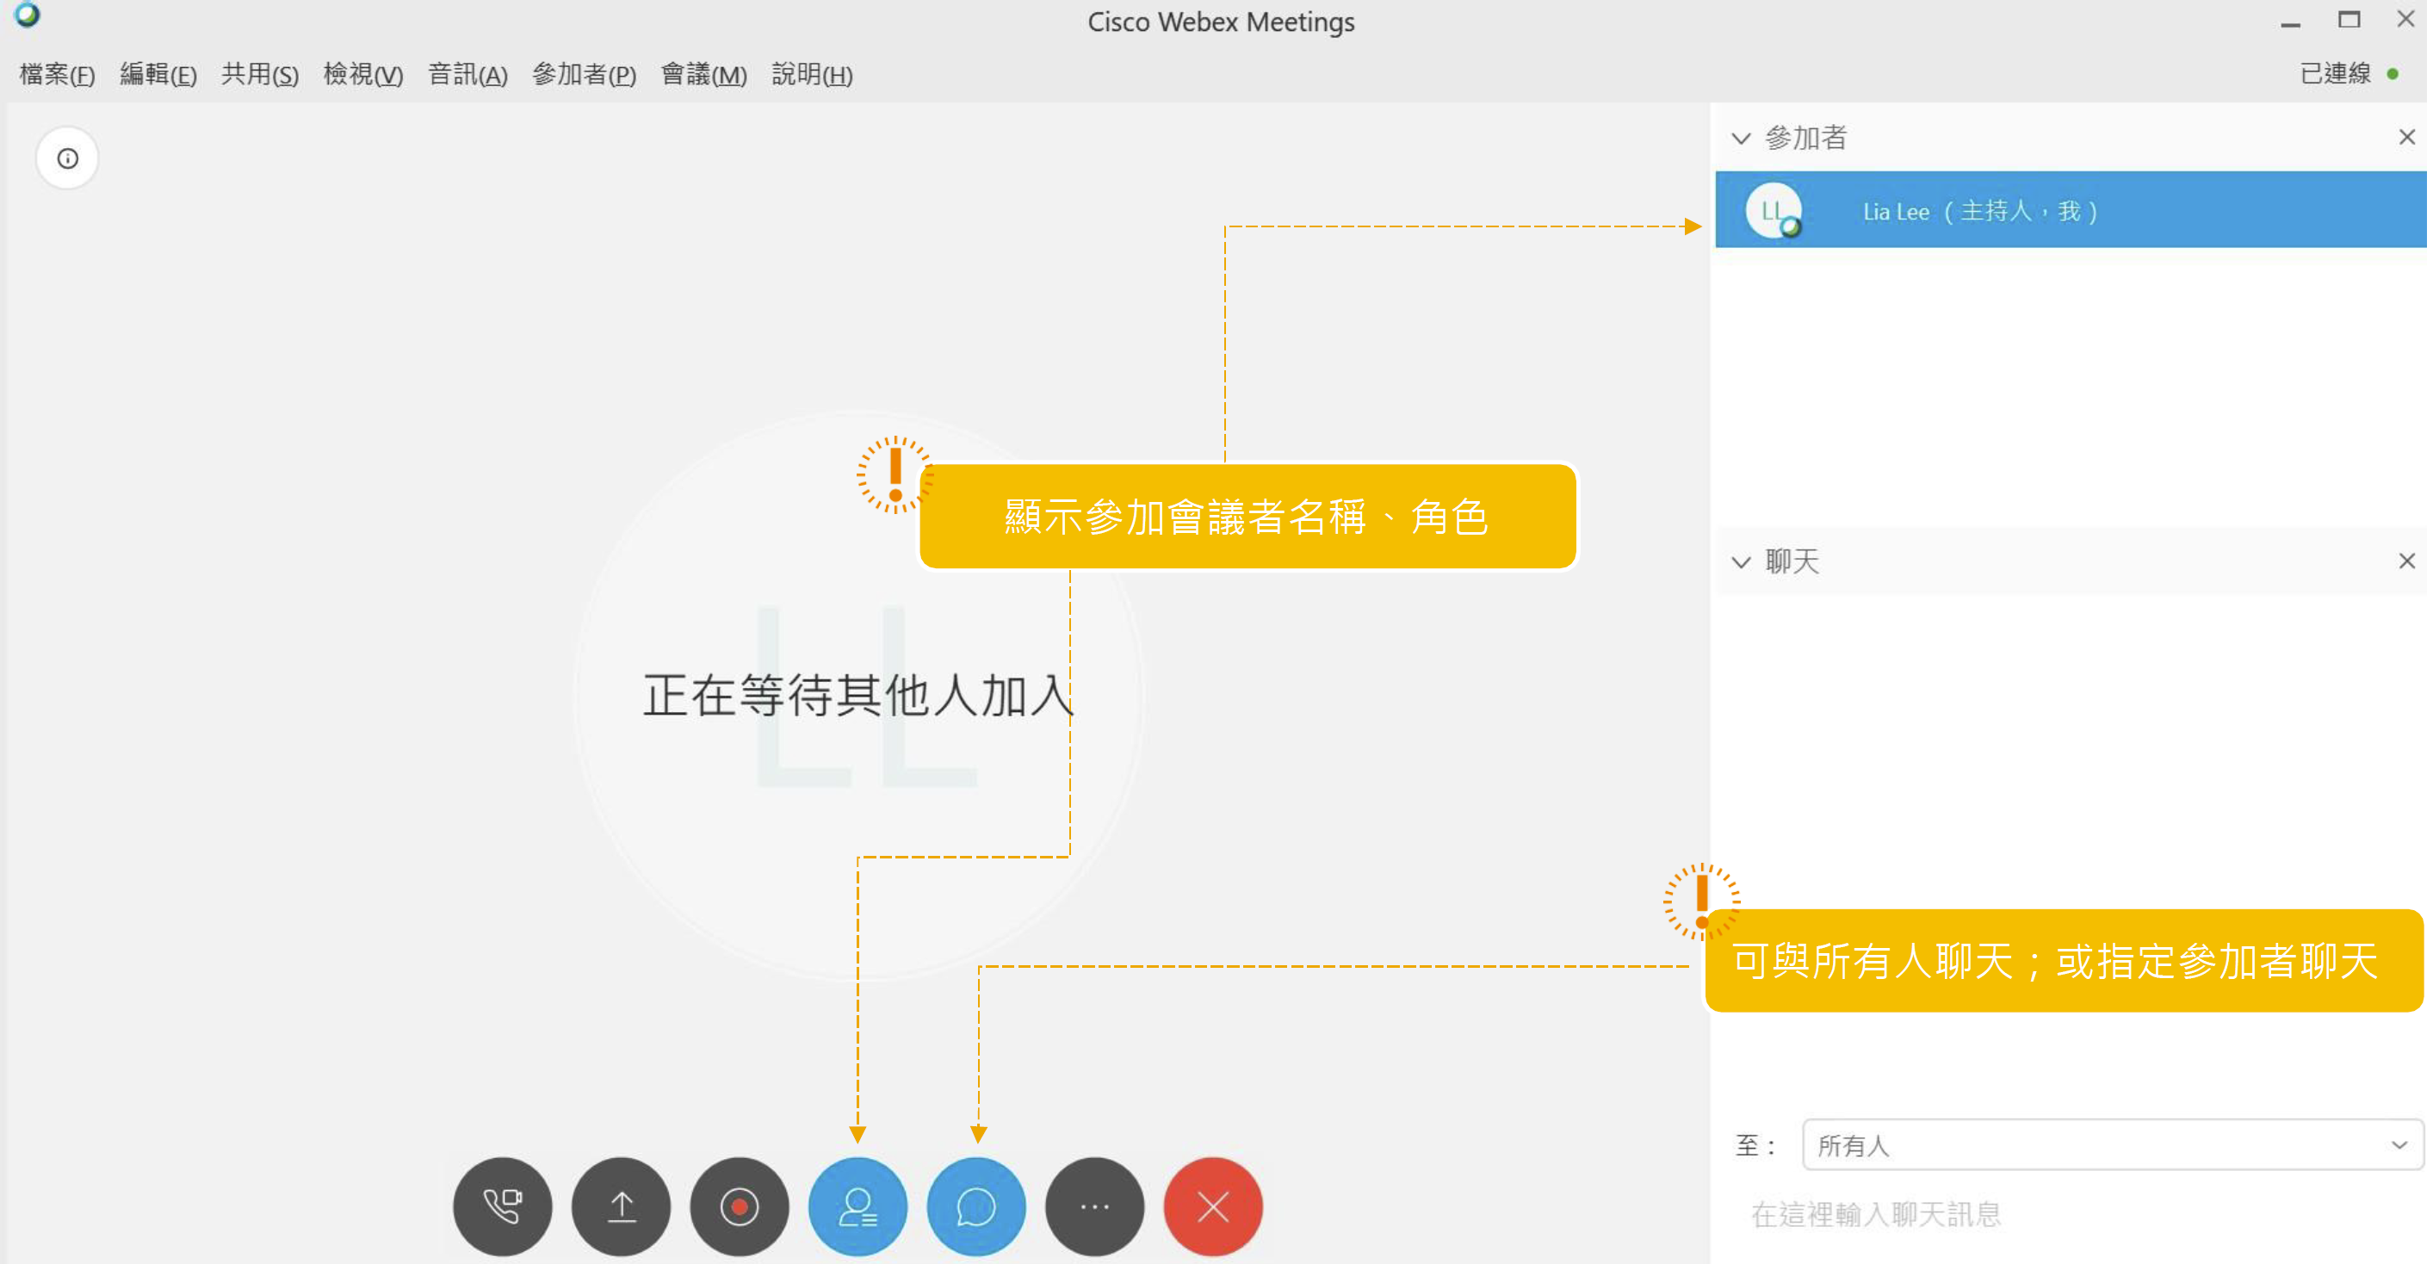
Task: Open the 共用(S) menu
Action: (x=260, y=74)
